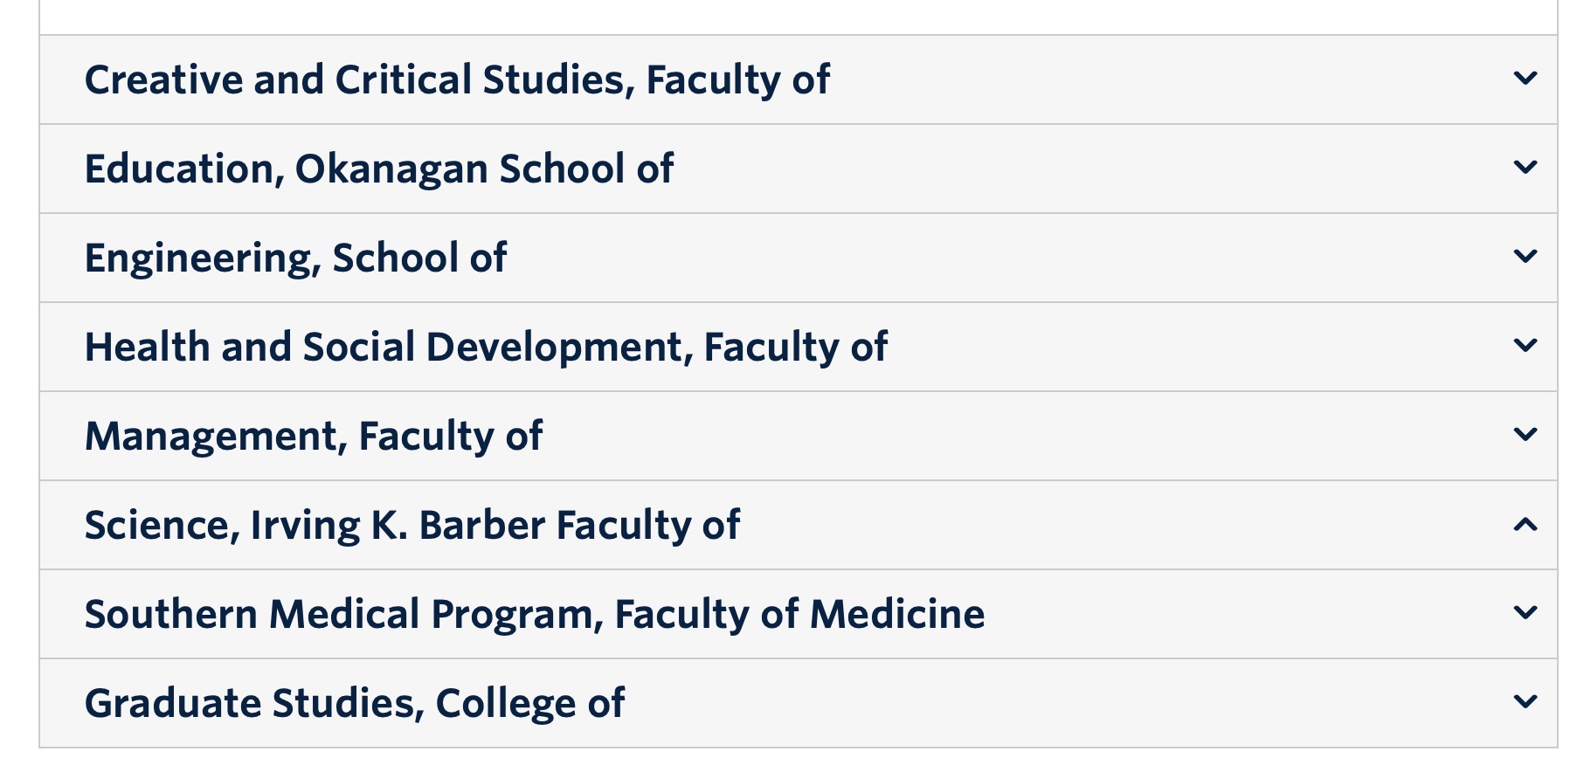Select the Management, Faculty of heading text
This screenshot has width=1577, height=765.
pyautogui.click(x=314, y=437)
